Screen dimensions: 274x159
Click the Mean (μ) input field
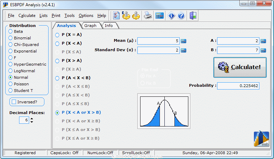click(158, 41)
